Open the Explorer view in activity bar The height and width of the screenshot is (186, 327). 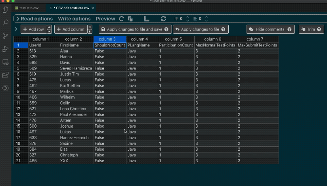pyautogui.click(x=6, y=9)
